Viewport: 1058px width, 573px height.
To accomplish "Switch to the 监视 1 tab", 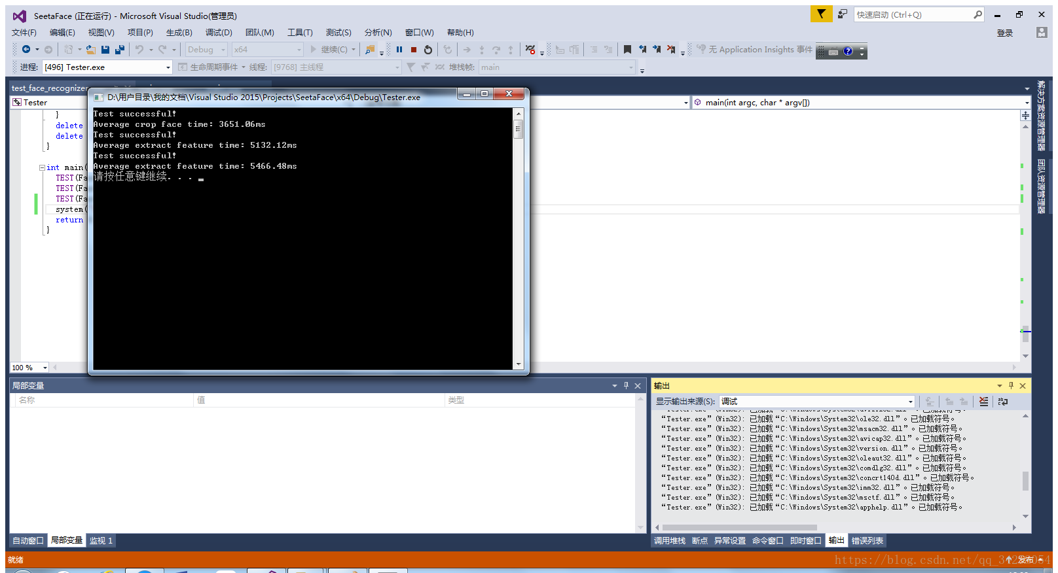I will coord(101,540).
